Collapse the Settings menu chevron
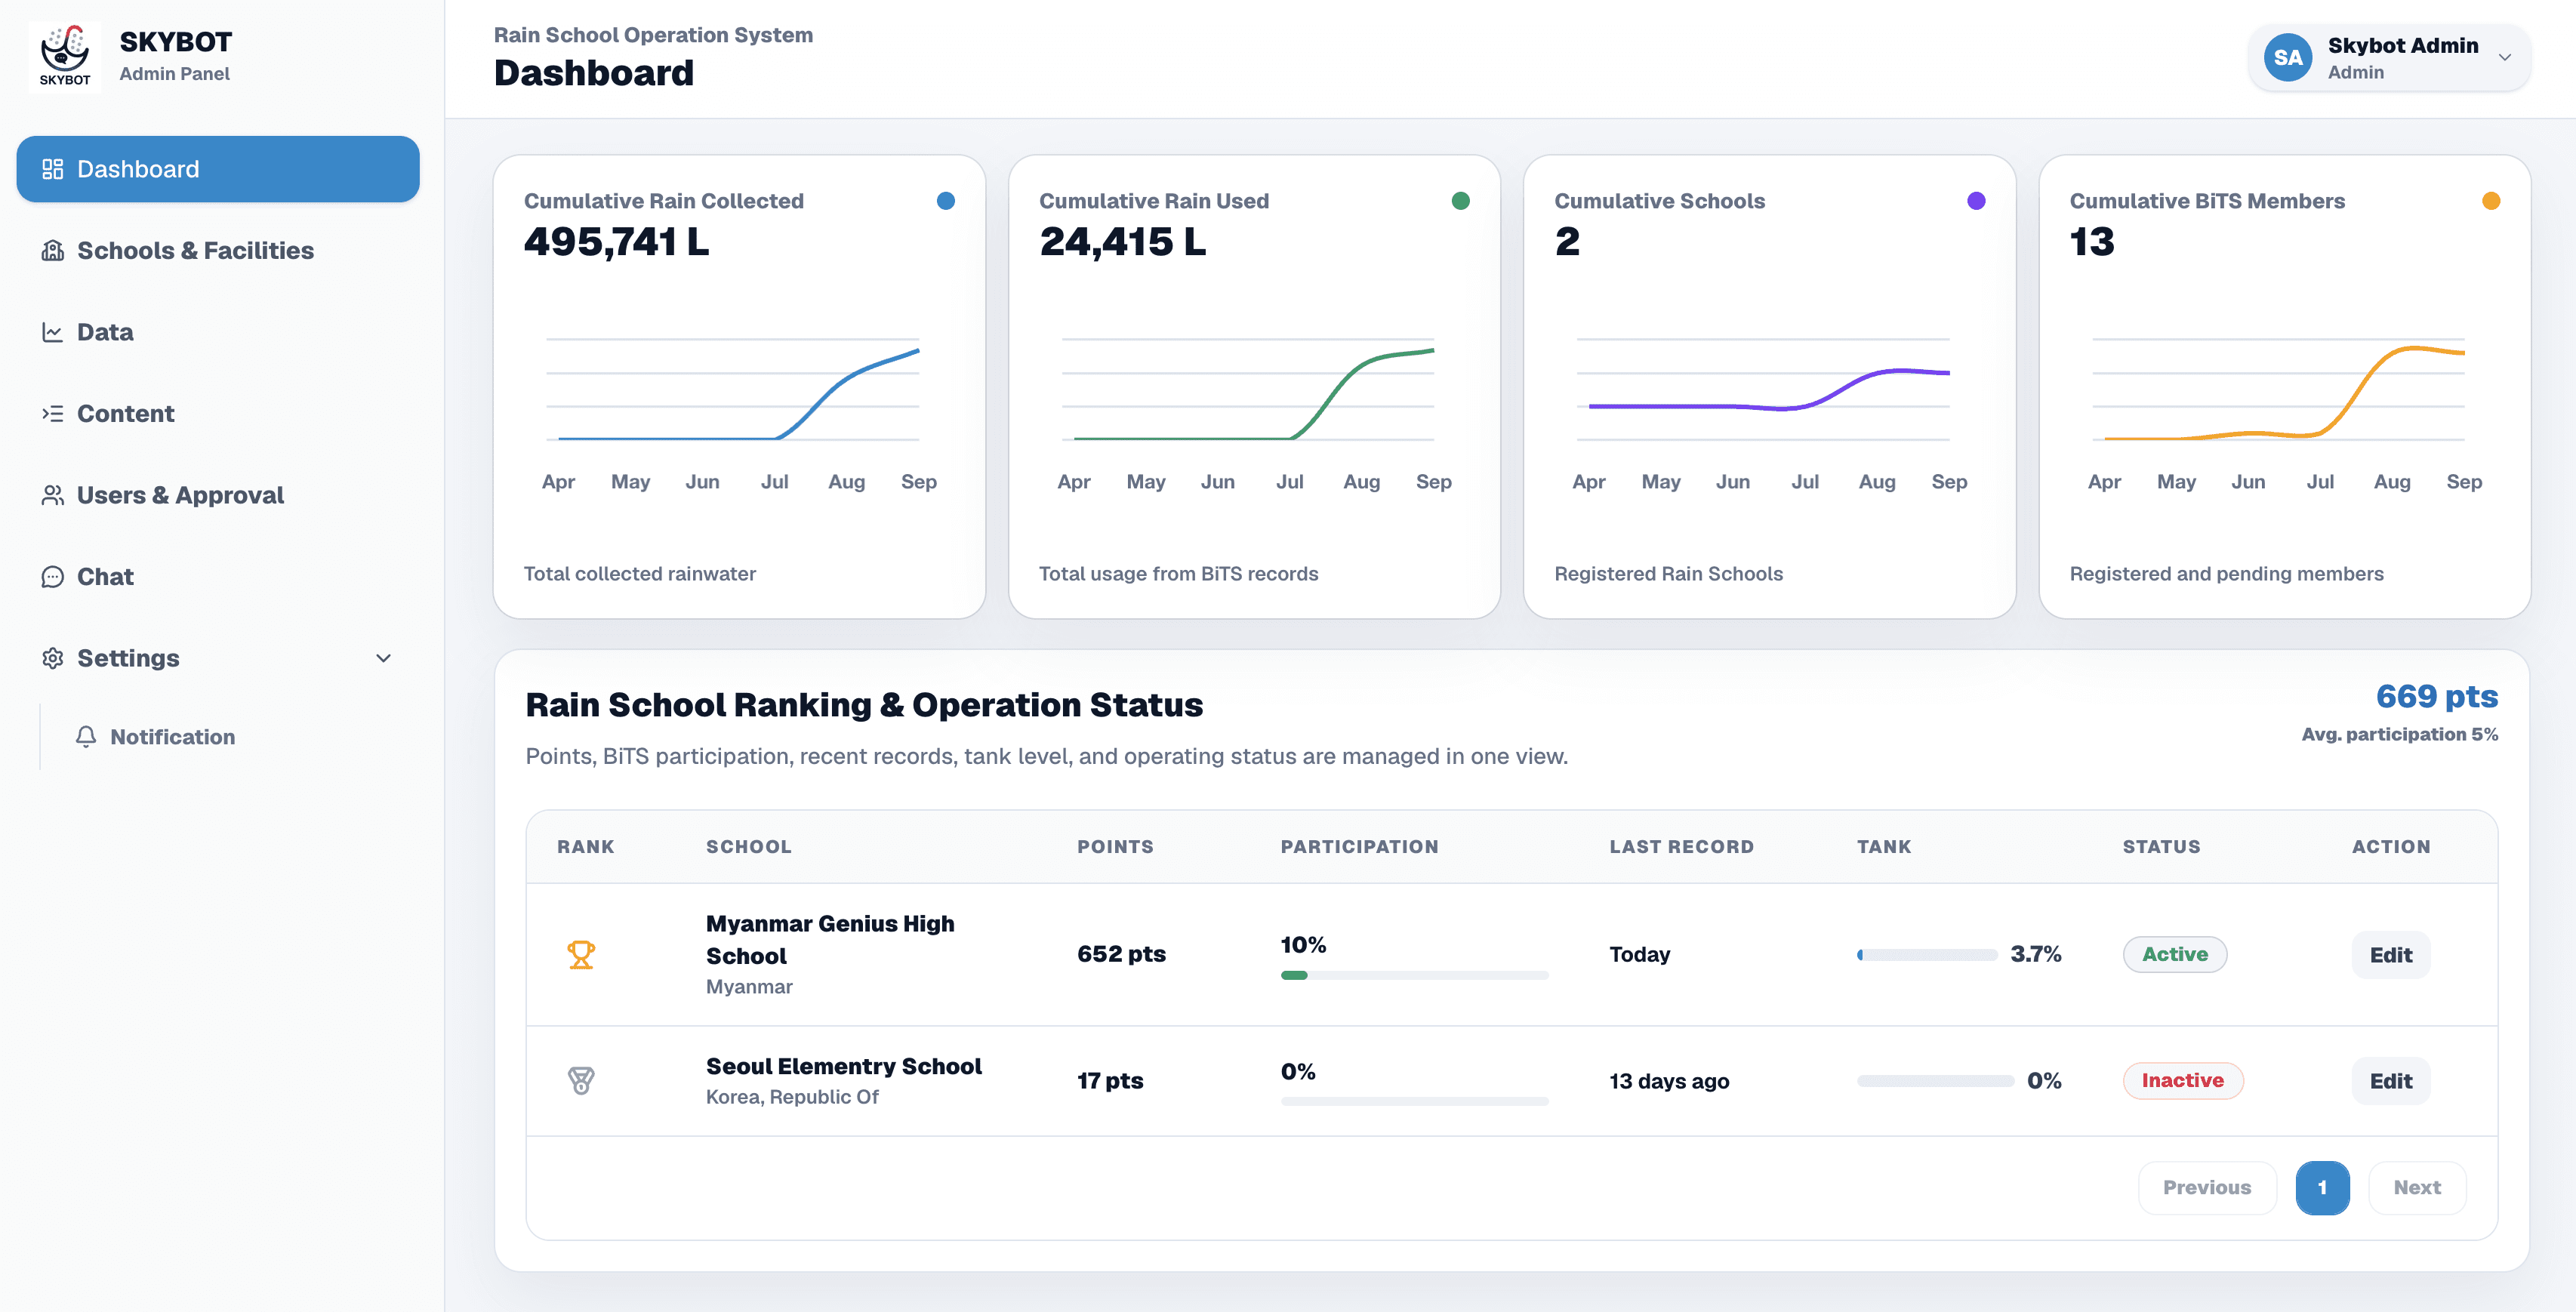This screenshot has height=1312, width=2576. point(383,658)
